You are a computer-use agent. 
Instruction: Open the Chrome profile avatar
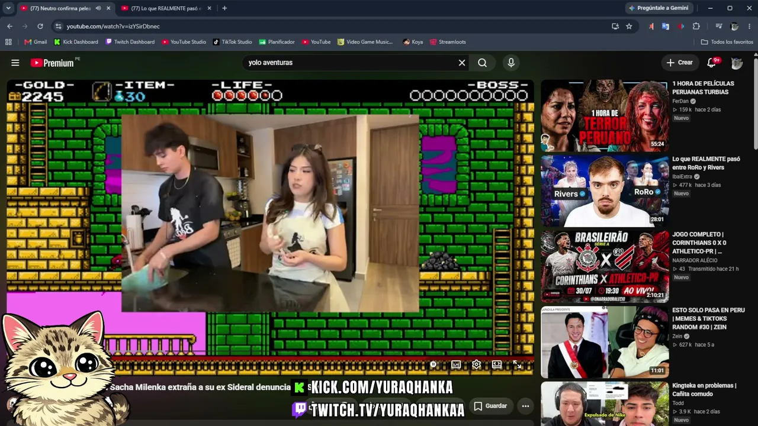click(x=734, y=26)
